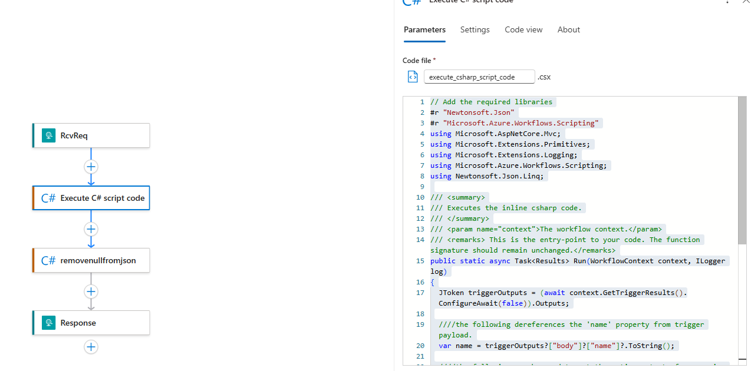The width and height of the screenshot is (751, 371).
Task: Click line number 17 in the editor gutter
Action: 420,293
